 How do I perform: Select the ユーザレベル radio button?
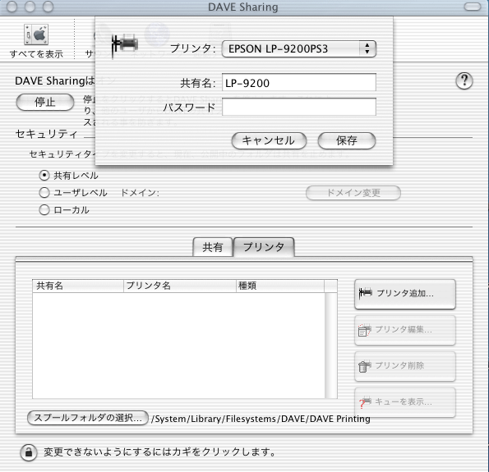tap(44, 193)
